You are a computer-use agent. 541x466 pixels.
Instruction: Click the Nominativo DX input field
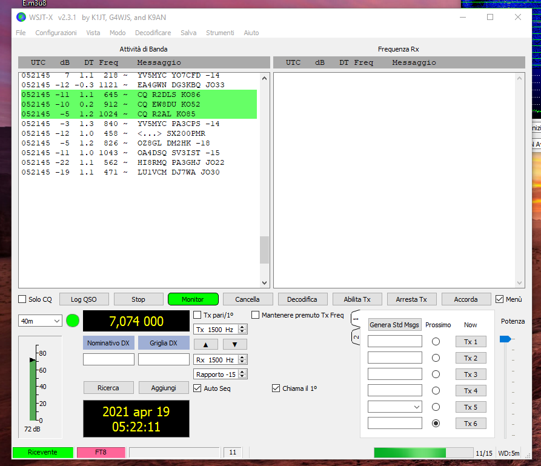(x=108, y=359)
